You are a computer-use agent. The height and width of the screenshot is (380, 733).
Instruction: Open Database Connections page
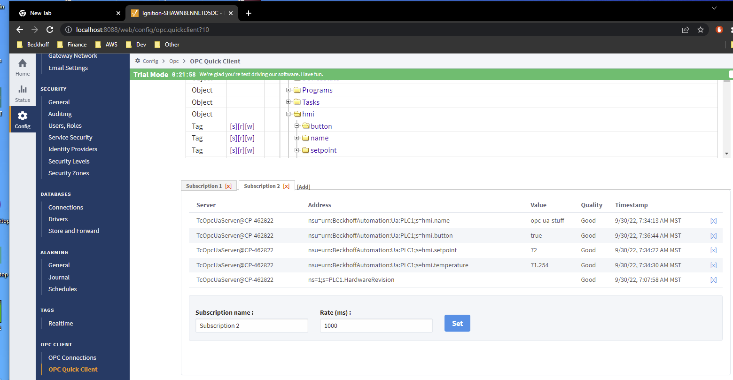pos(66,208)
